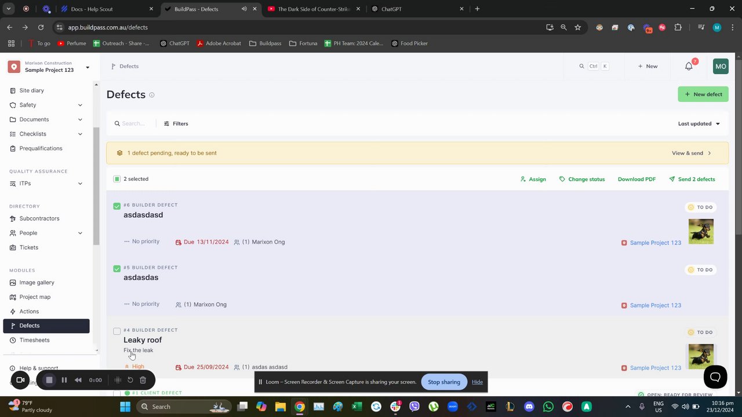Click the MO user avatar
This screenshot has height=417, width=742.
(x=721, y=66)
